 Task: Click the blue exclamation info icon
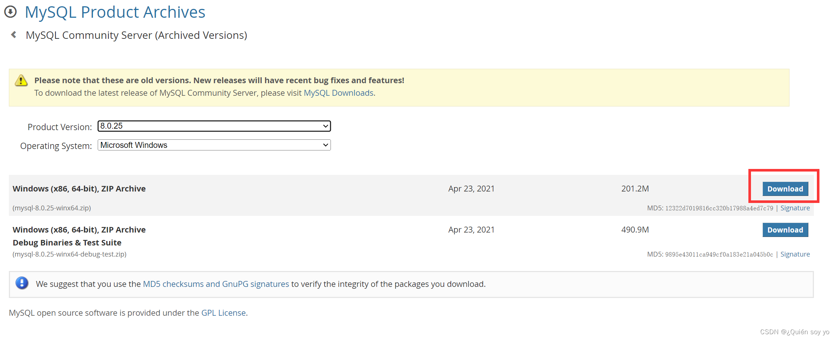[22, 283]
